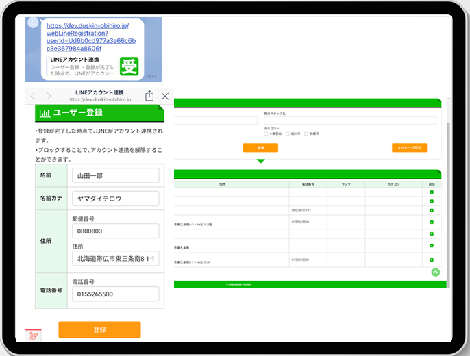Click the 住所 field with 北海道帯広市東三条南8-1-1

116,259
